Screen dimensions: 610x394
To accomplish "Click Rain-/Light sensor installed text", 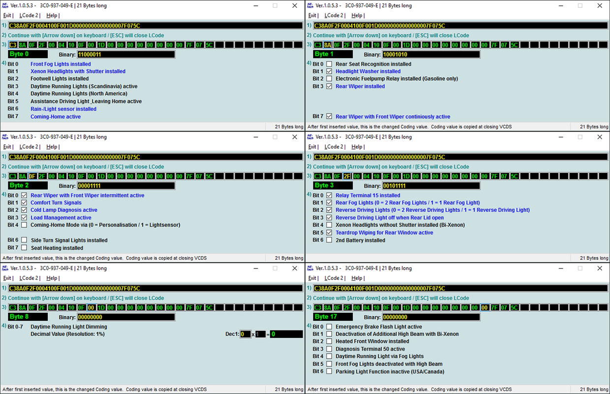I will pos(63,109).
